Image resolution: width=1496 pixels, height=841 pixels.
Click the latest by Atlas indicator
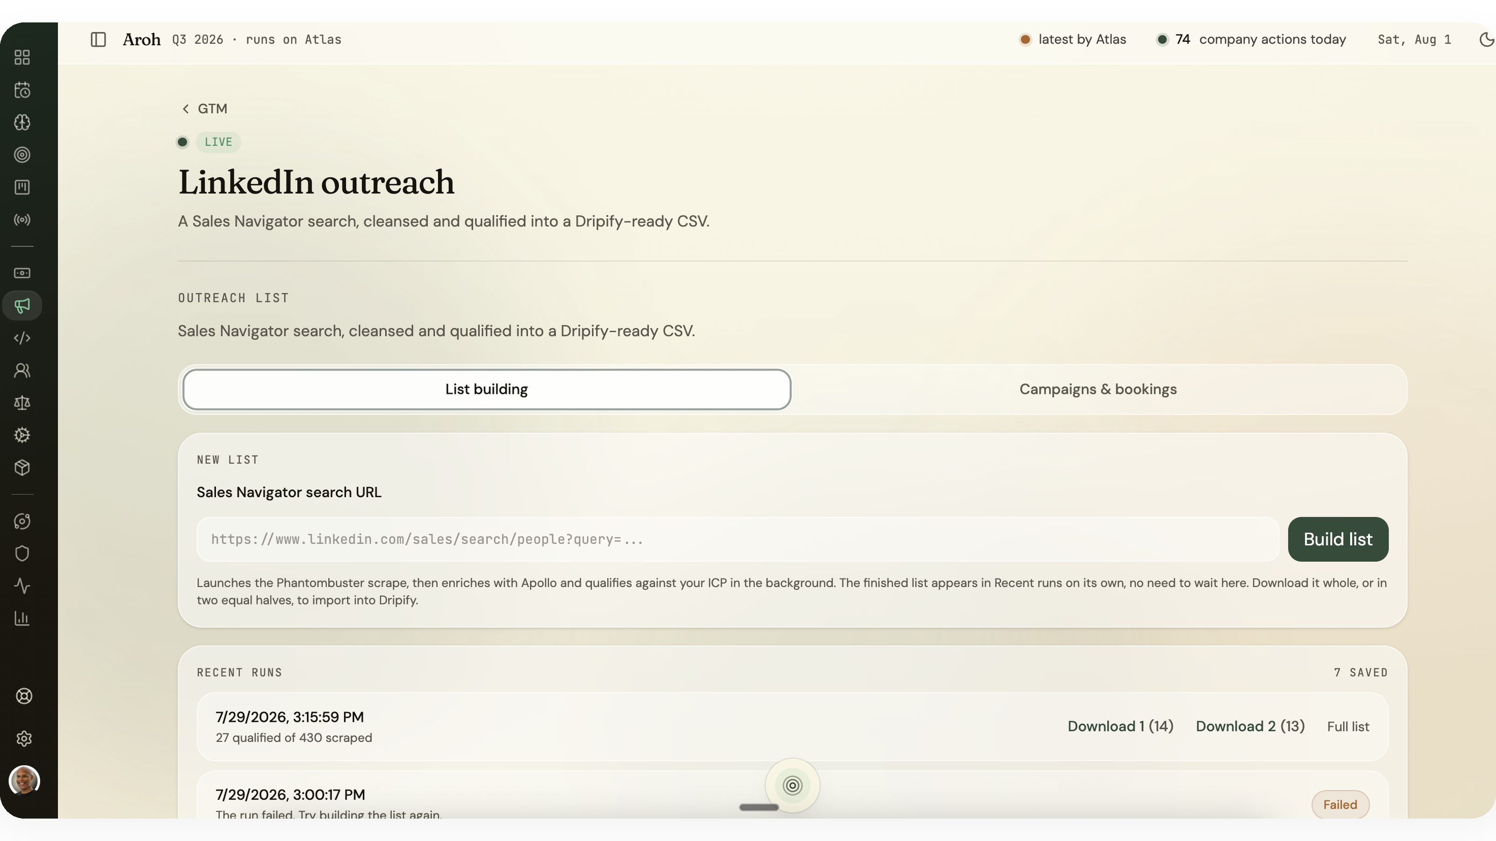point(1072,39)
